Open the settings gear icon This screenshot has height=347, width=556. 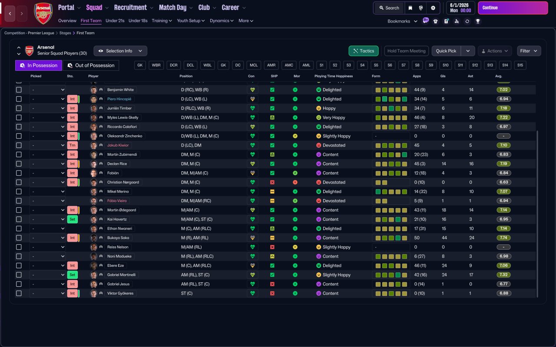coord(433,8)
